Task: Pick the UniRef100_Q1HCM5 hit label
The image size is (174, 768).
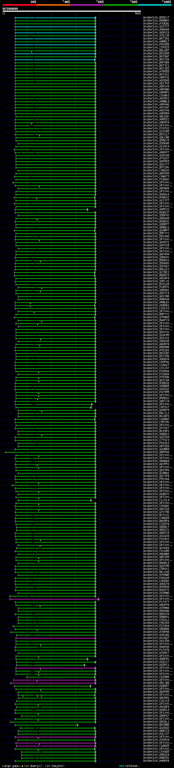Action: 156,335
